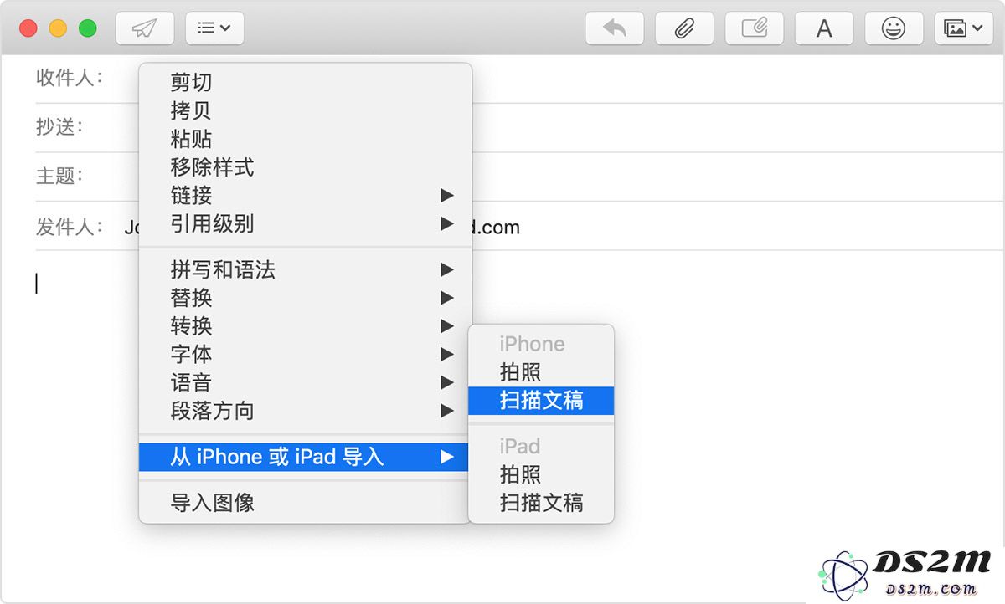Image resolution: width=1005 pixels, height=604 pixels.
Task: Open the emoji picker smiley icon
Action: click(894, 28)
